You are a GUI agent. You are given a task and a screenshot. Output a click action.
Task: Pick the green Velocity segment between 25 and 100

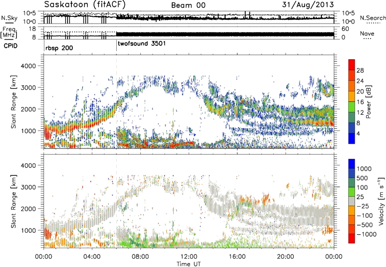[x=352, y=192]
